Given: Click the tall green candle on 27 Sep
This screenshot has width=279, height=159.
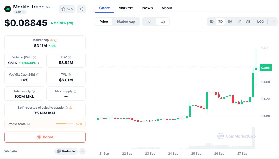Looking at the screenshot, I should coord(253,85).
